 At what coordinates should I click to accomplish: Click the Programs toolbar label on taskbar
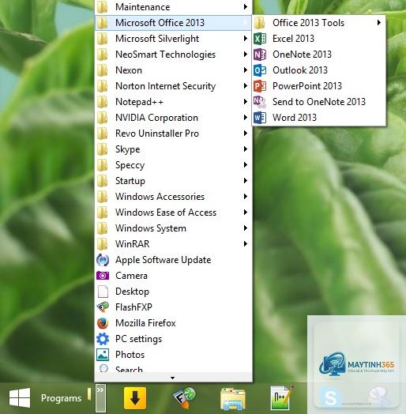(x=62, y=398)
